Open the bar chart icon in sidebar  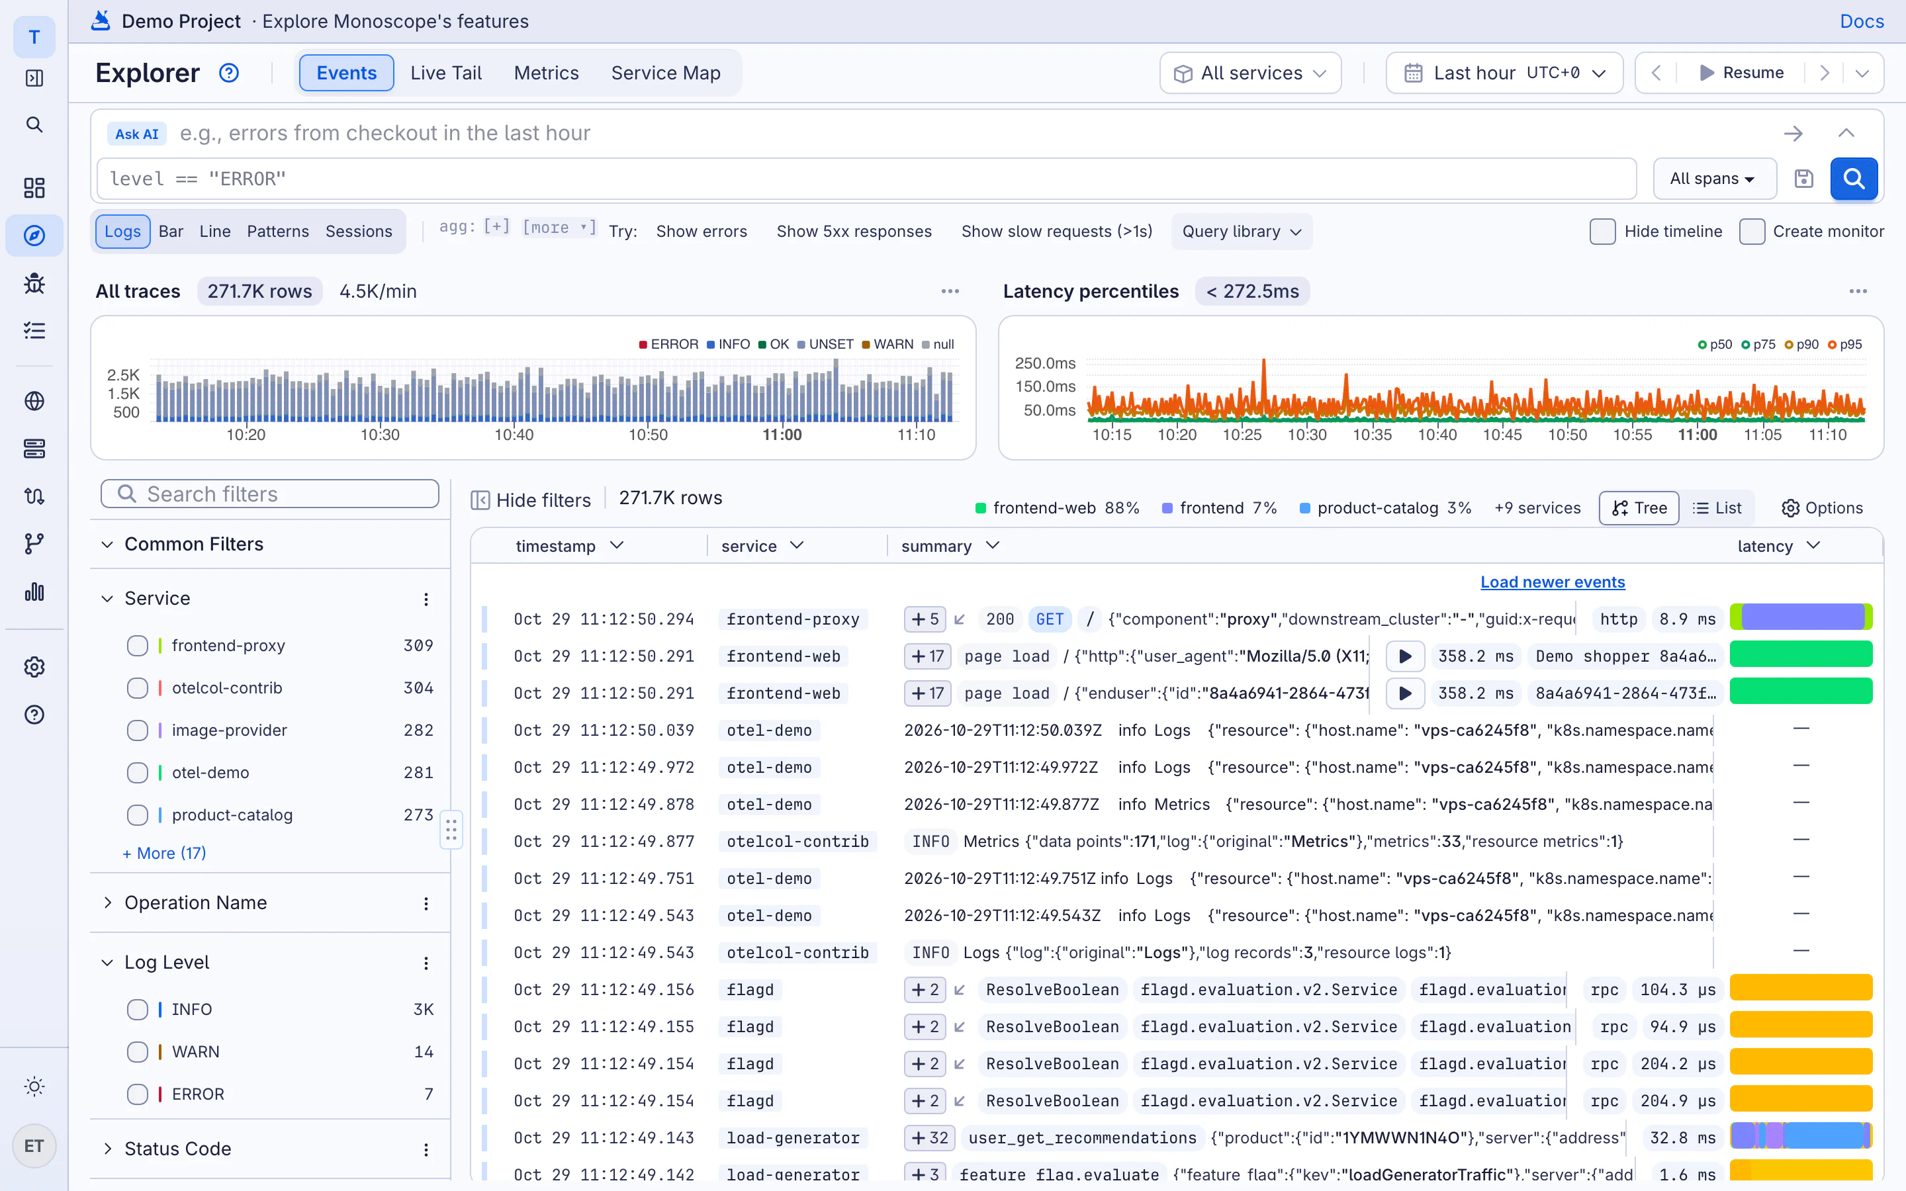[x=34, y=592]
